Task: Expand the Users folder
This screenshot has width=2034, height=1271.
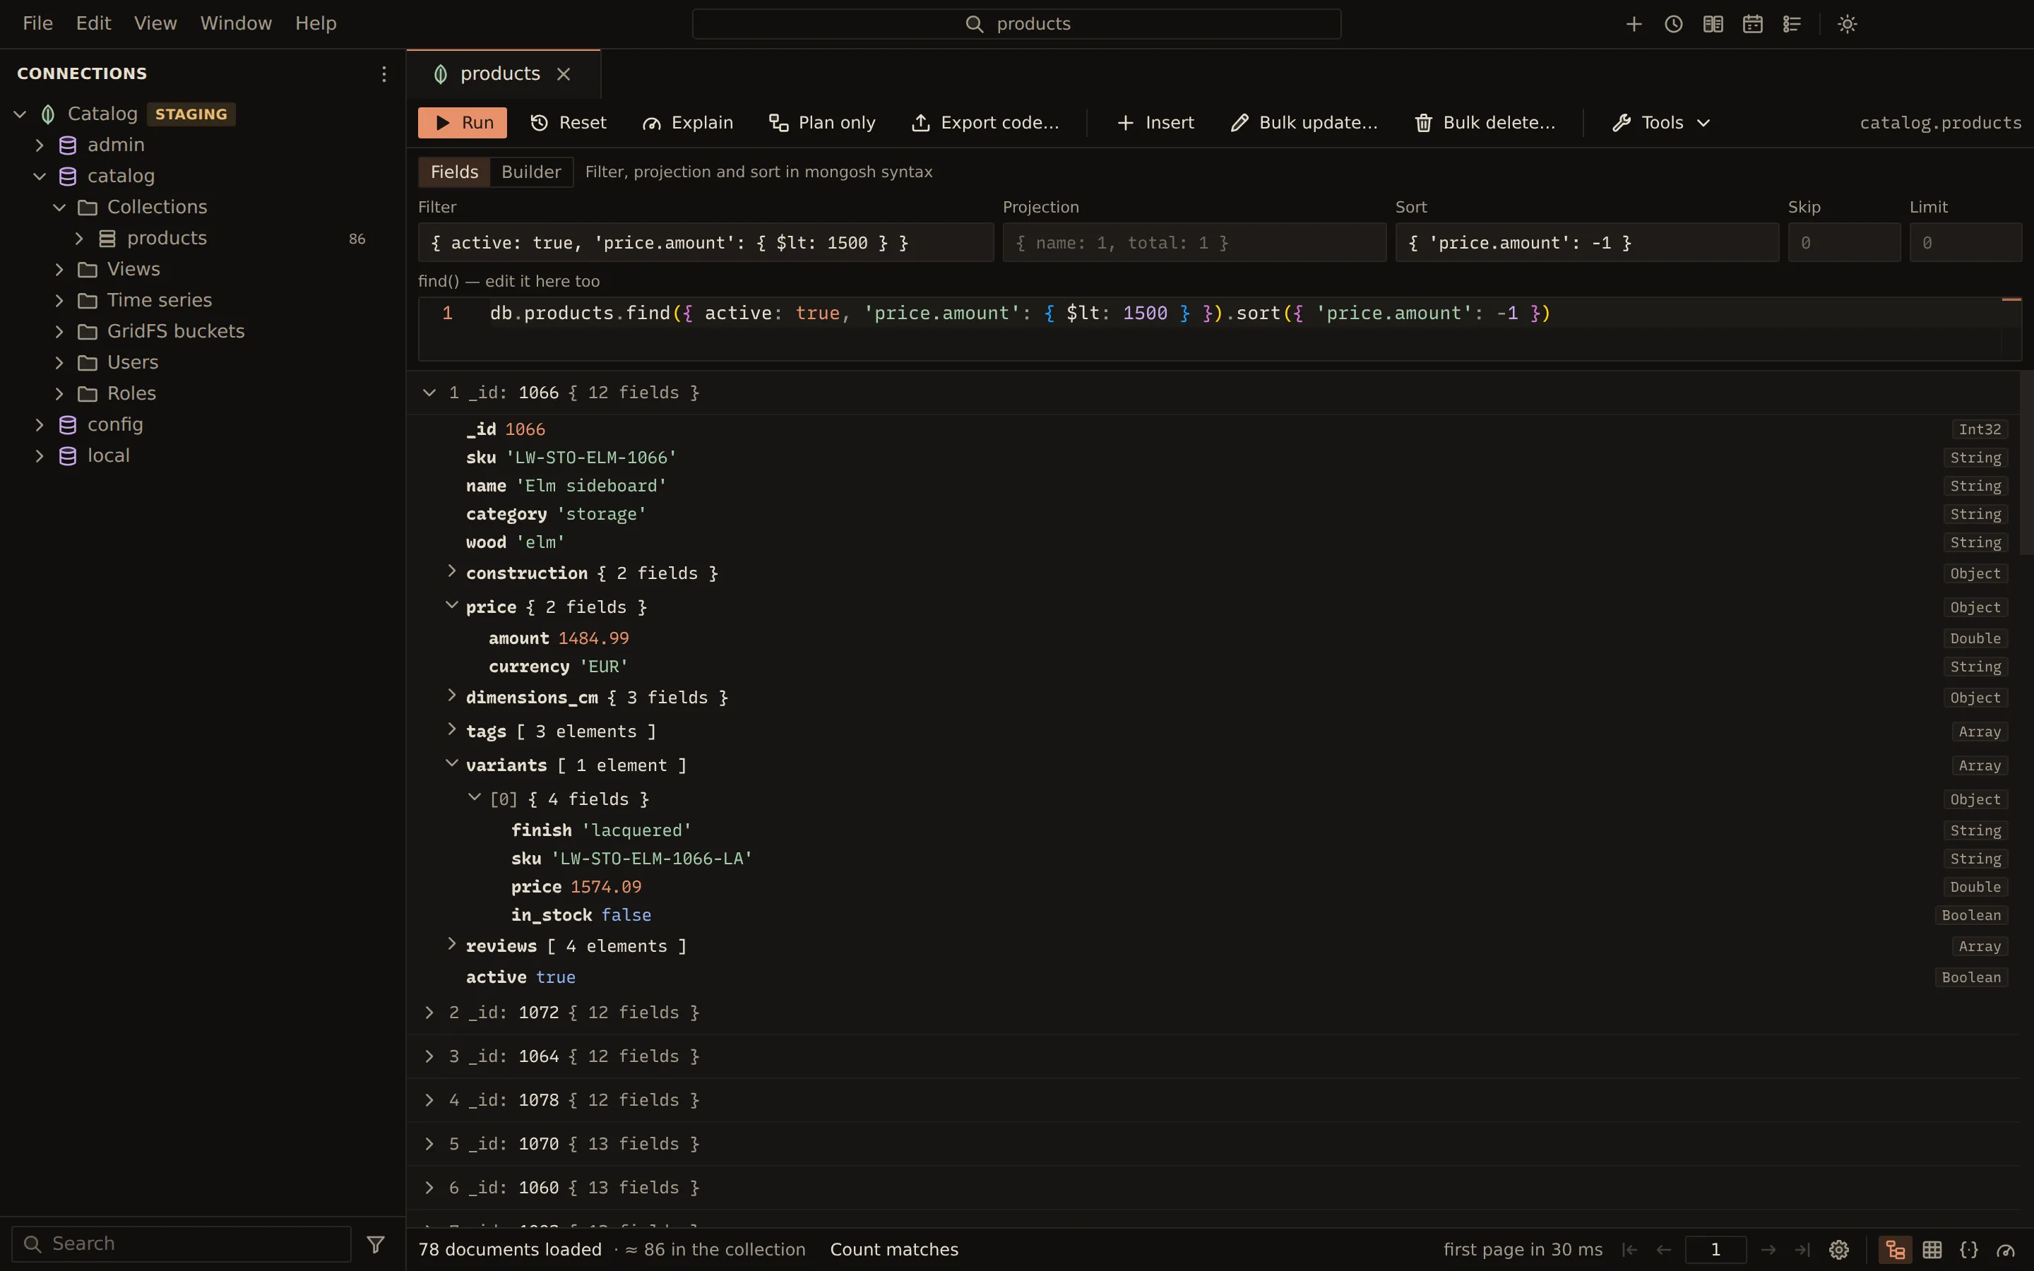Action: click(x=59, y=363)
